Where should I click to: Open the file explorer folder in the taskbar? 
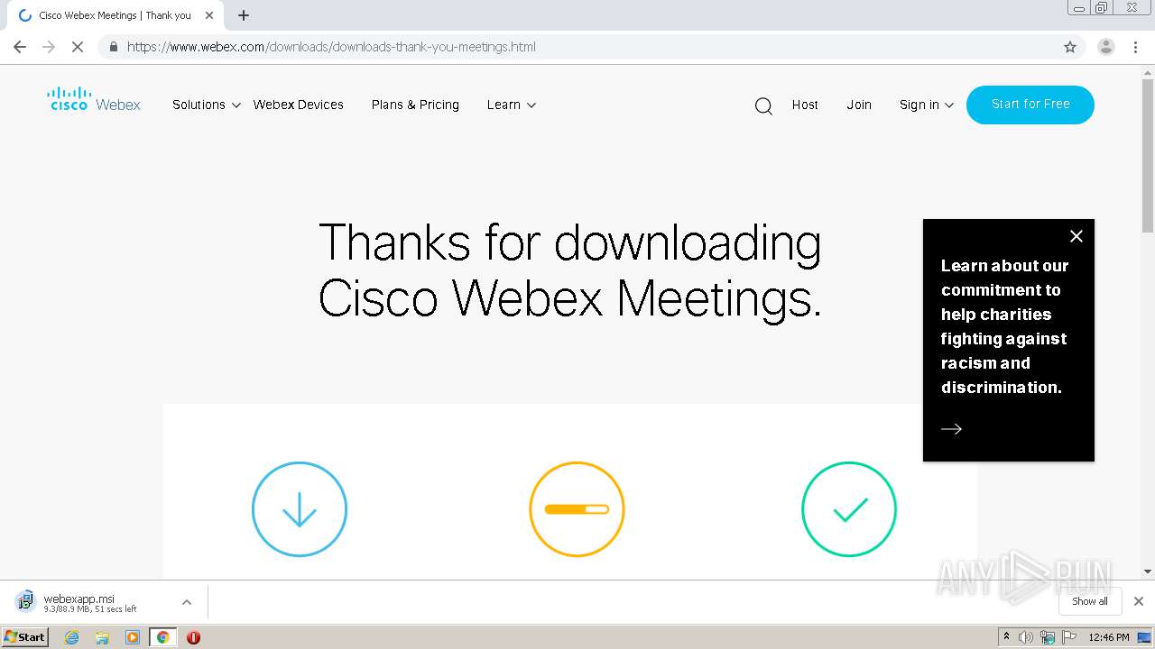(x=102, y=637)
